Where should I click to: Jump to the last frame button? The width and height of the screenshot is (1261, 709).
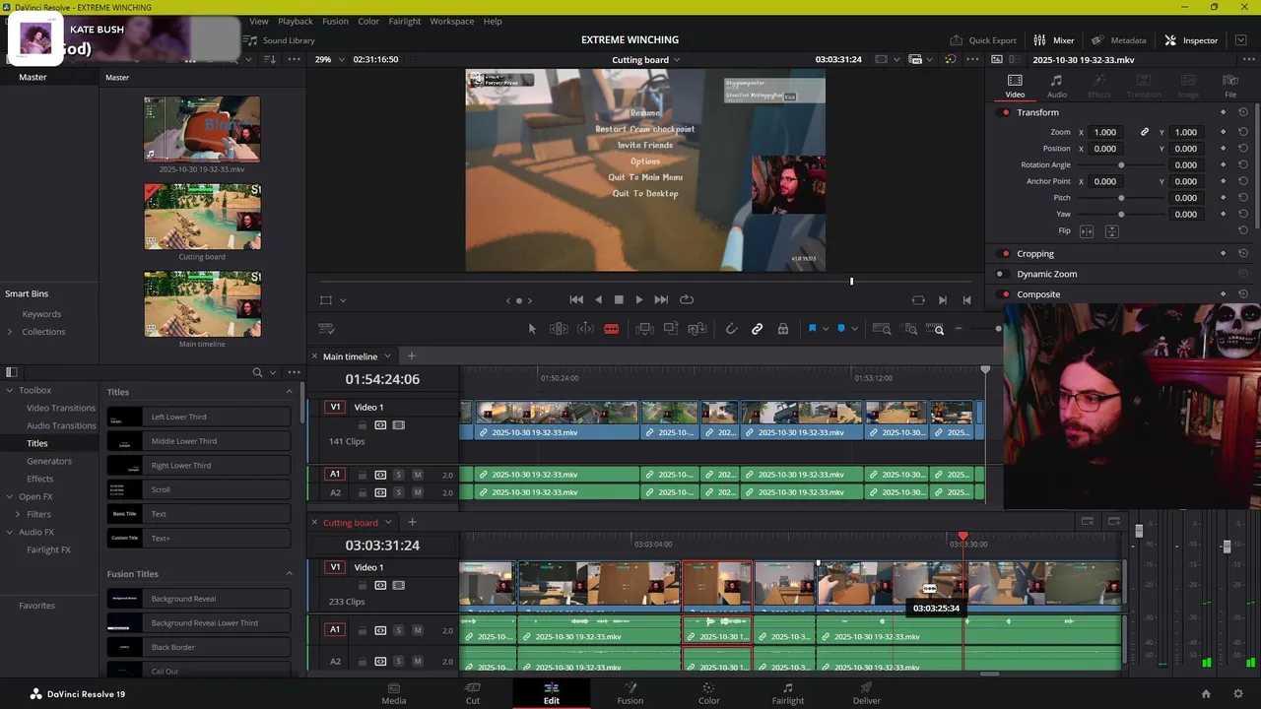661,299
